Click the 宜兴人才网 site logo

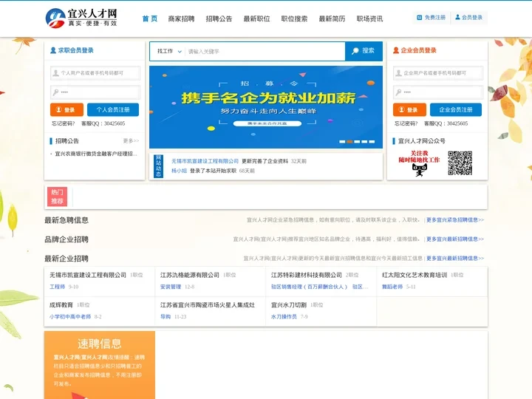click(x=81, y=18)
